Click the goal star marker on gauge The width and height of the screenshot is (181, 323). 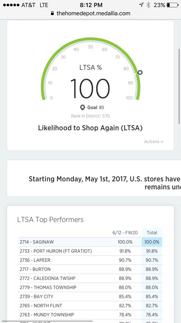pos(140,73)
